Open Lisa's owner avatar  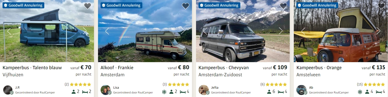[106, 90]
